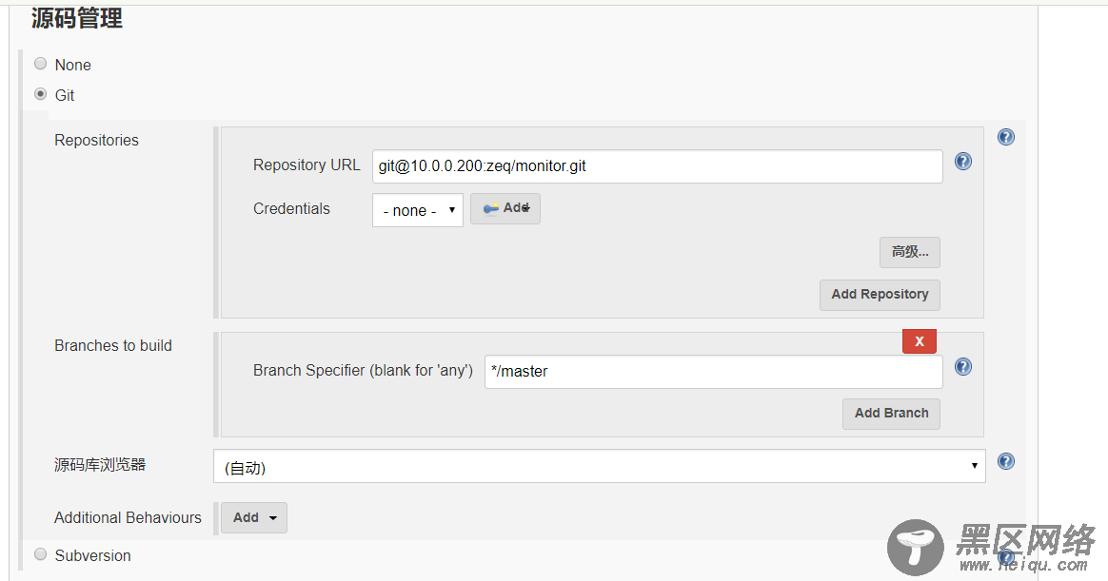Click the Branch Specifier text field

click(x=713, y=372)
